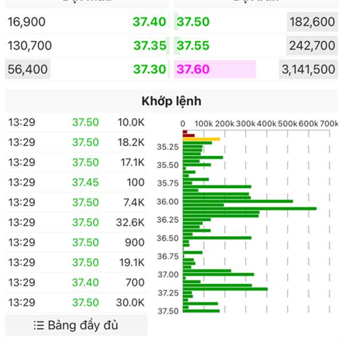Click the dark red bar atop the chart
The height and width of the screenshot is (343, 343).
185,132
